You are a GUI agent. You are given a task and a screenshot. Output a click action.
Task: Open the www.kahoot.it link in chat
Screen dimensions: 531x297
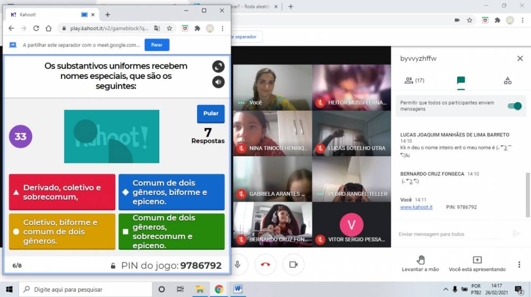pyautogui.click(x=416, y=207)
